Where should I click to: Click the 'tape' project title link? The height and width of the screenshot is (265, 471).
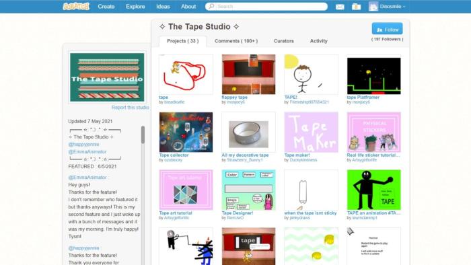[164, 98]
